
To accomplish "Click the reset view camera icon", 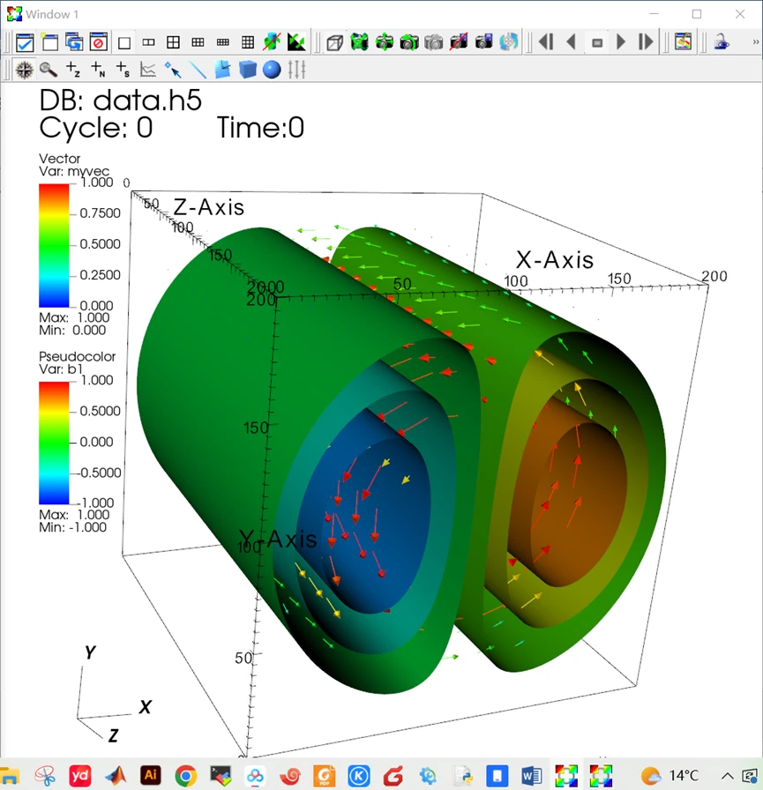I will (359, 41).
